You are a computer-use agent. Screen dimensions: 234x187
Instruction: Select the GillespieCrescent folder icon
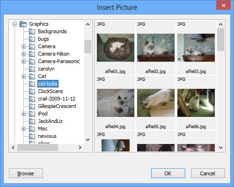click(x=32, y=107)
